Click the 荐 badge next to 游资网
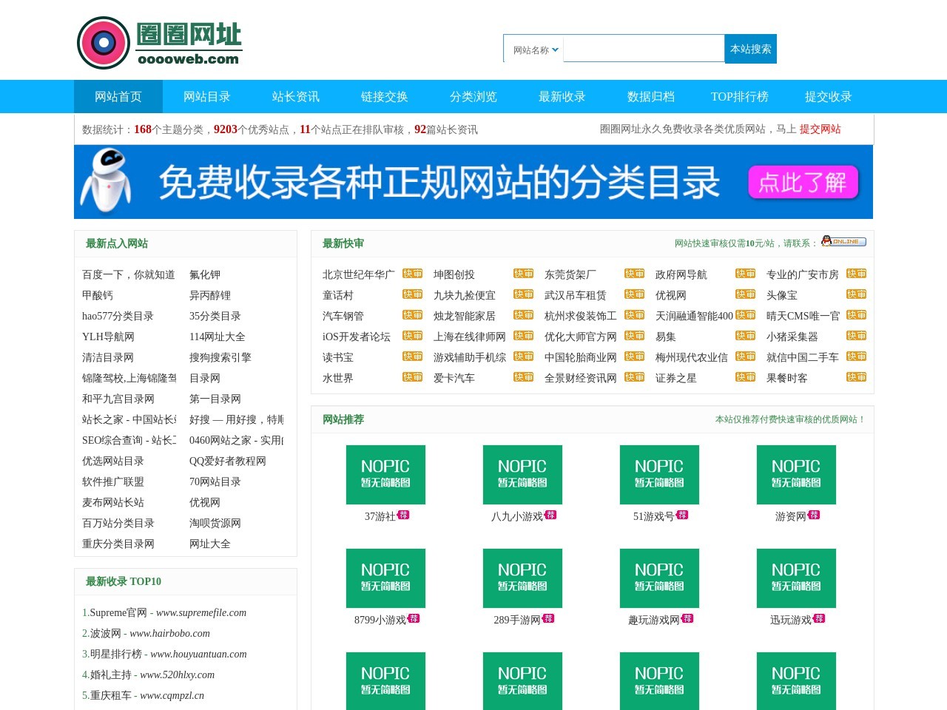Screen dimensions: 947x710 click(x=814, y=515)
